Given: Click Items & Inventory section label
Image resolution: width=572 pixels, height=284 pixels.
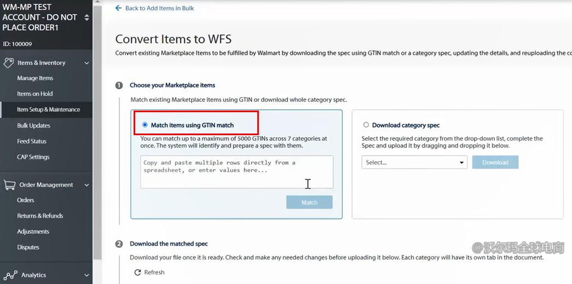Looking at the screenshot, I should [x=42, y=63].
